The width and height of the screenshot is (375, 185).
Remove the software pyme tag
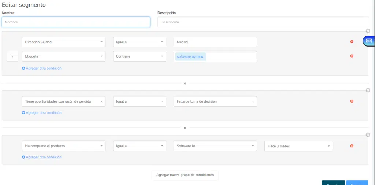[202, 57]
